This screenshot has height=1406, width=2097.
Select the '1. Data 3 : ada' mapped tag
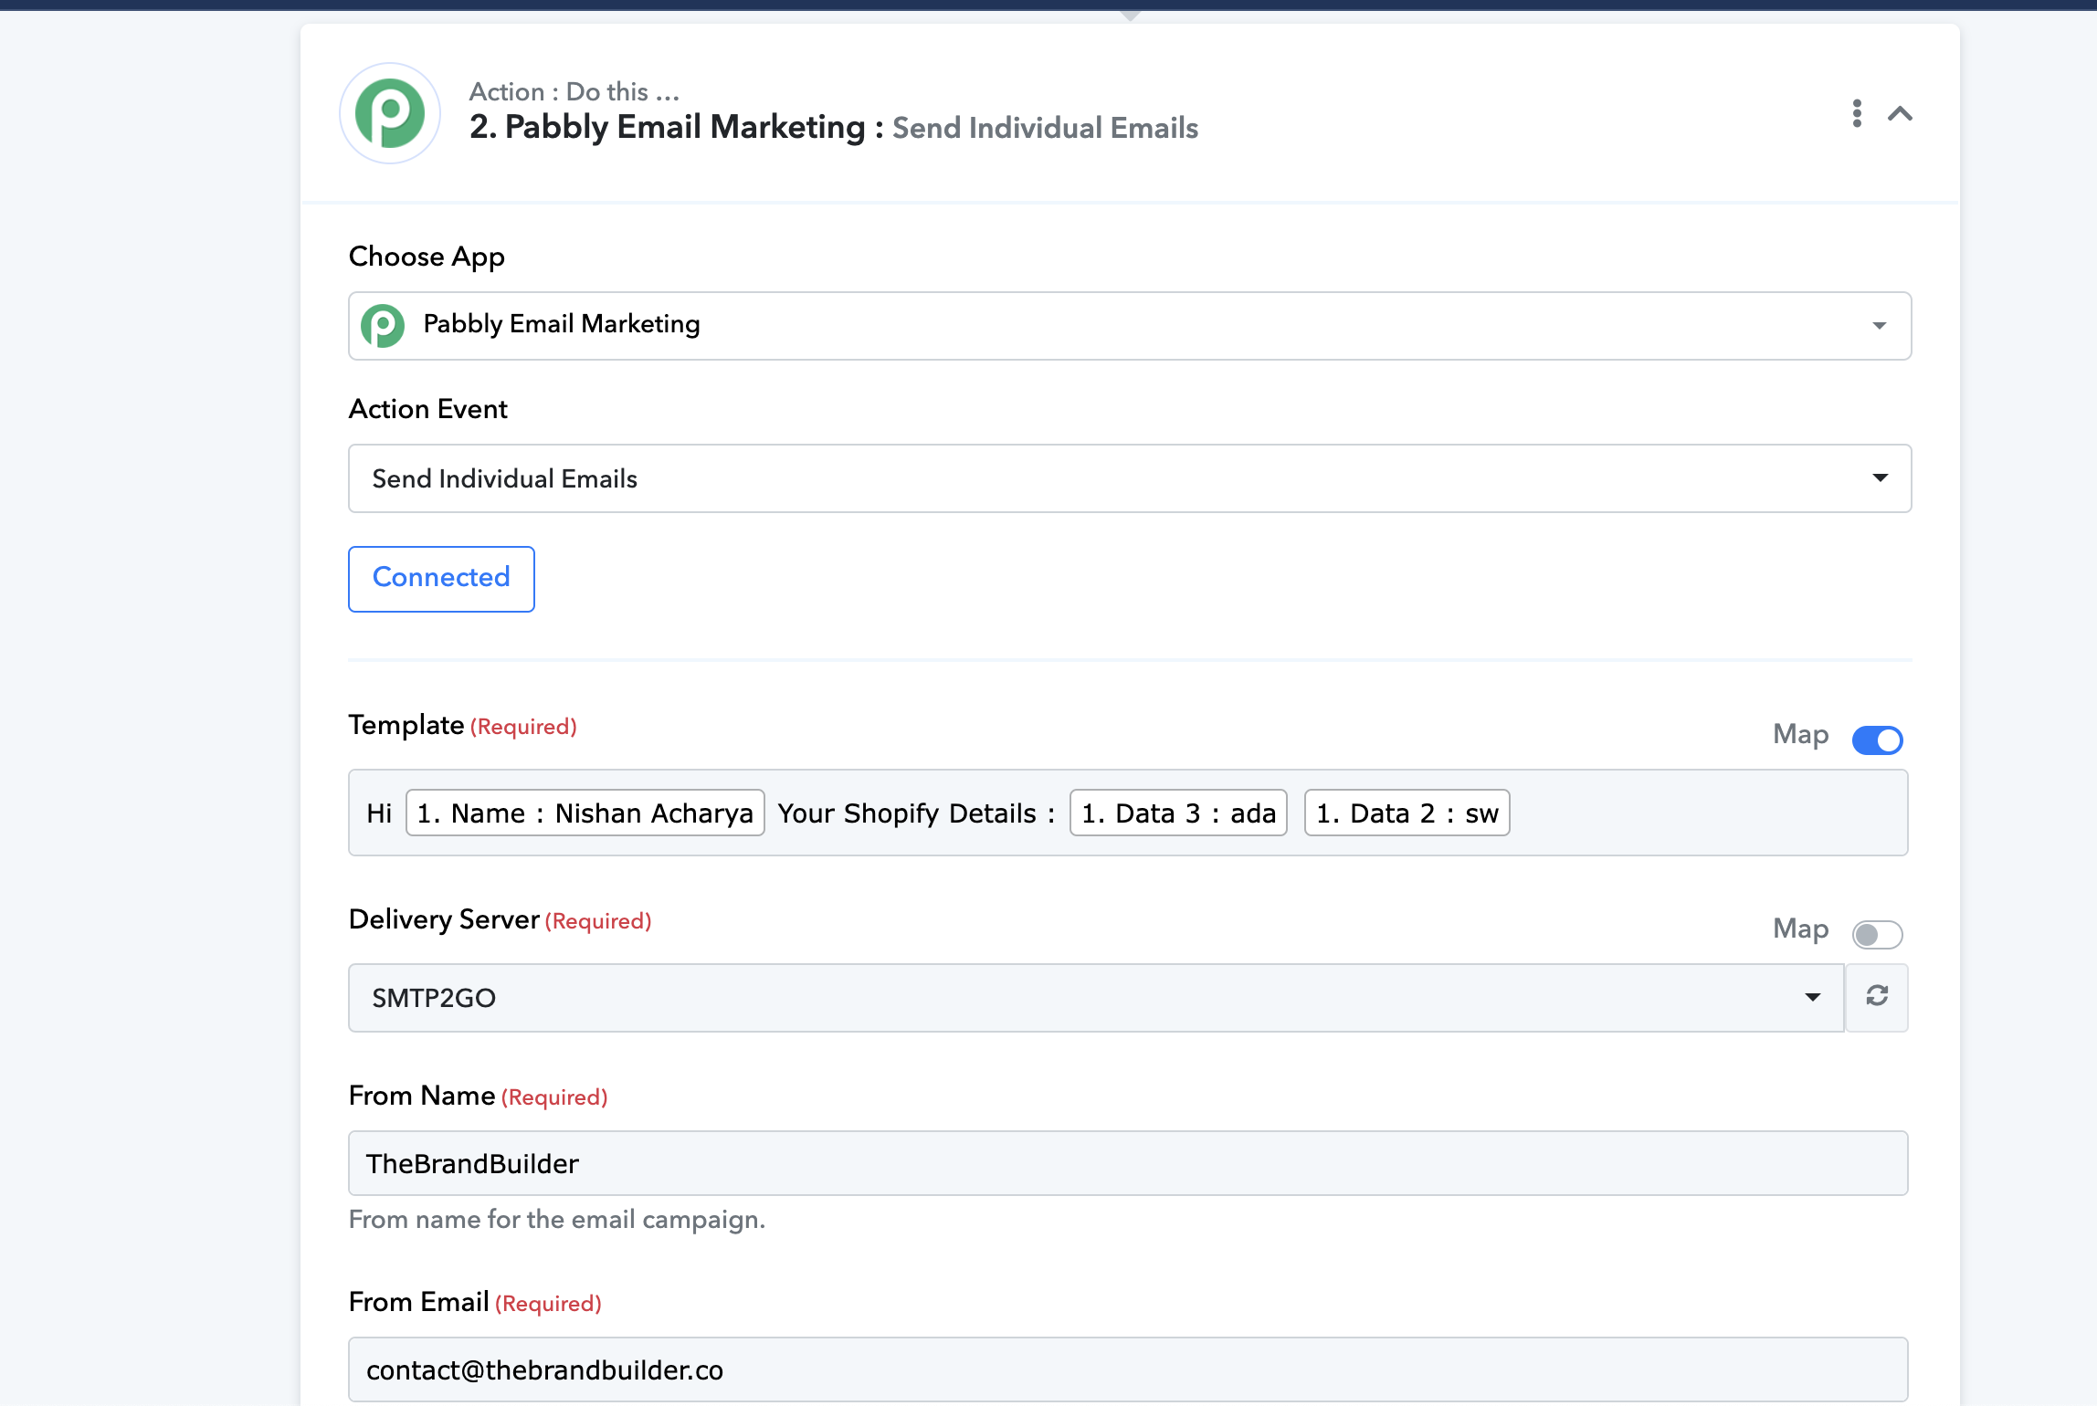(1178, 813)
